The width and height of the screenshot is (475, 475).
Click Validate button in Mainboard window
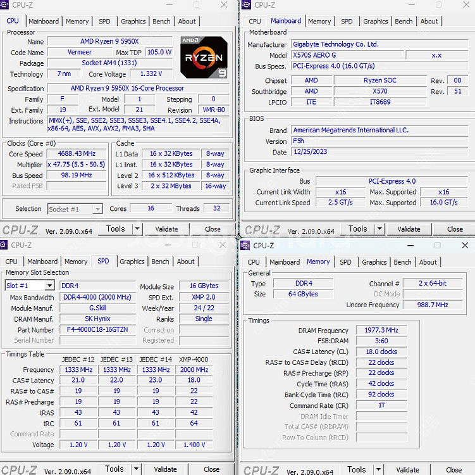tap(409, 229)
